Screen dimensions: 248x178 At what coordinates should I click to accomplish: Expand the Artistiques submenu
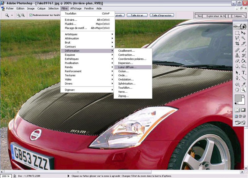(88, 34)
